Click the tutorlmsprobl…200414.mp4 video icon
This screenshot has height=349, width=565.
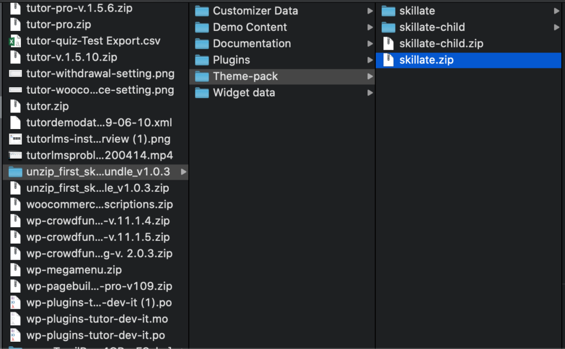point(15,155)
